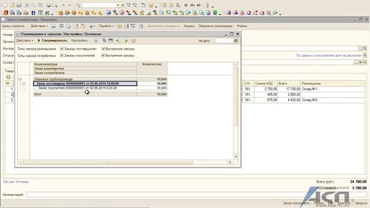Open the help icon in order toolbar
Screen dimensions: 370x208
pyautogui.click(x=120, y=26)
